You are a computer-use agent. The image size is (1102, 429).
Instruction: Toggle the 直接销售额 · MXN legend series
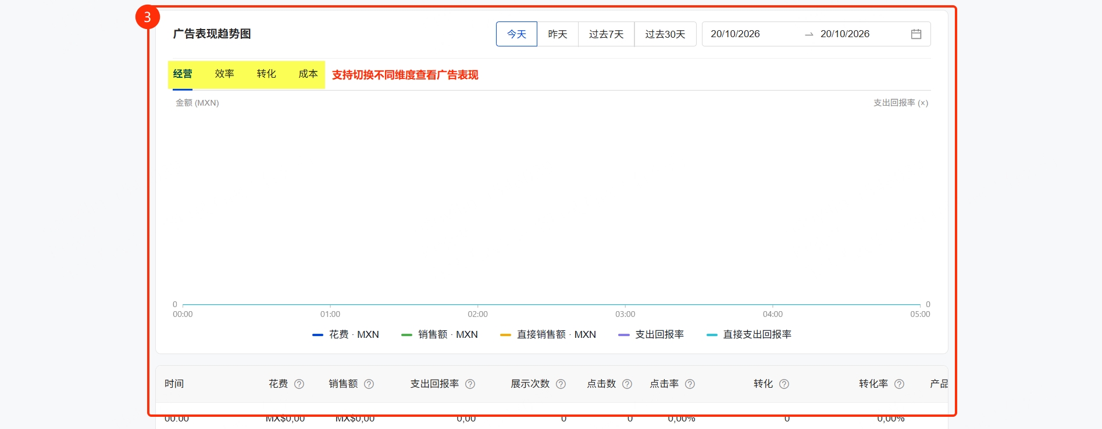[548, 334]
